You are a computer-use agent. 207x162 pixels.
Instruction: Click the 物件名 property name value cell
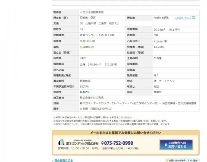139,13
